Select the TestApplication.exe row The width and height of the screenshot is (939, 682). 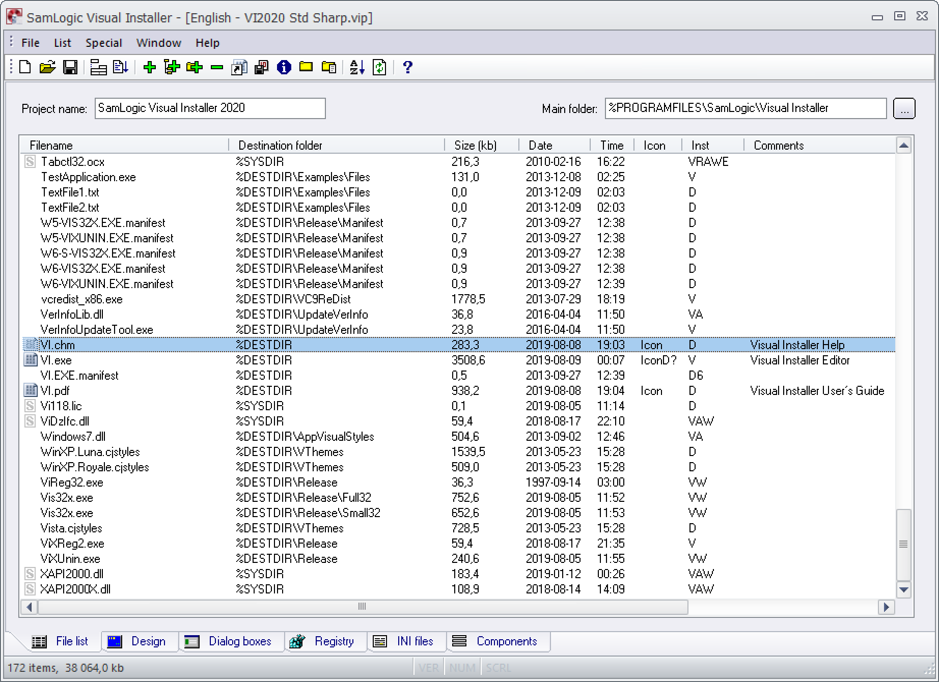click(x=458, y=177)
